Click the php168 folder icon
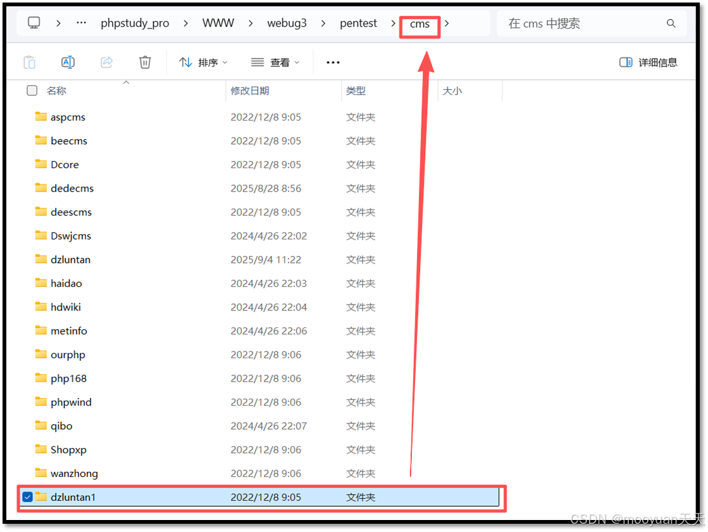708x532 pixels. point(41,378)
